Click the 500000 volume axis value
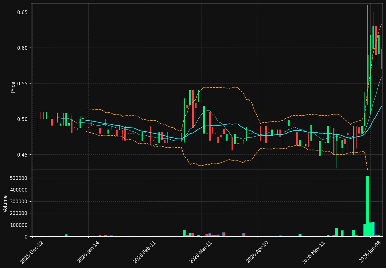Image resolution: width=386 pixels, height=268 pixels. (19, 178)
